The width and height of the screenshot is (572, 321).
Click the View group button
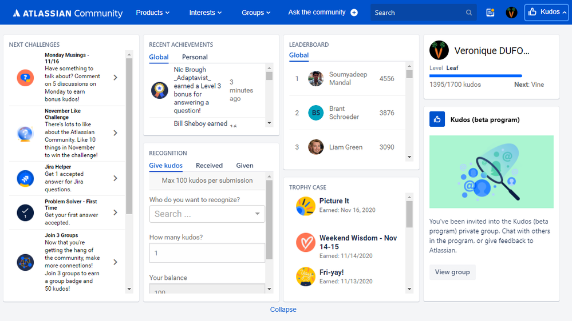coord(452,272)
